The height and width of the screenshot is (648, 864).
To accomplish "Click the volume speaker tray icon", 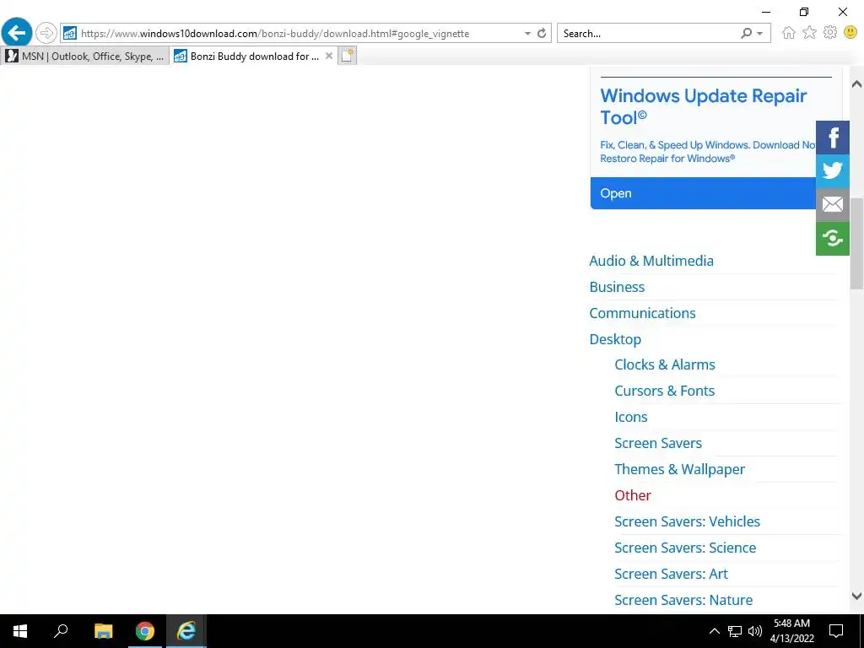I will click(x=755, y=631).
